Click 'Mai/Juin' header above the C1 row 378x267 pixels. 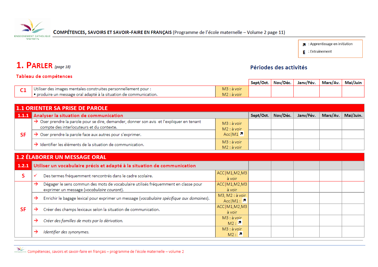click(x=353, y=83)
